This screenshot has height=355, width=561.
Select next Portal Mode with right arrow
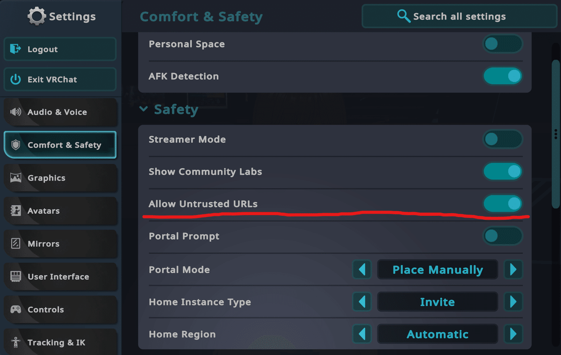pos(513,270)
